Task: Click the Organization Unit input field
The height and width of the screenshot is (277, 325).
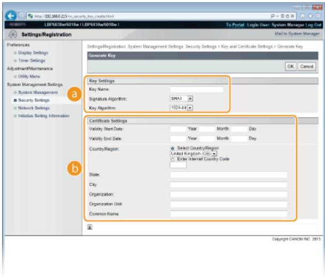Action: coord(228,204)
